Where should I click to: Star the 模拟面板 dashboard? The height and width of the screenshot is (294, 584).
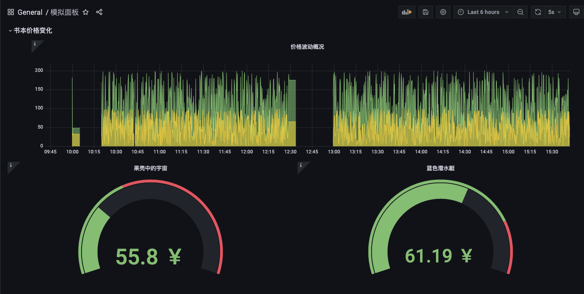pos(86,12)
